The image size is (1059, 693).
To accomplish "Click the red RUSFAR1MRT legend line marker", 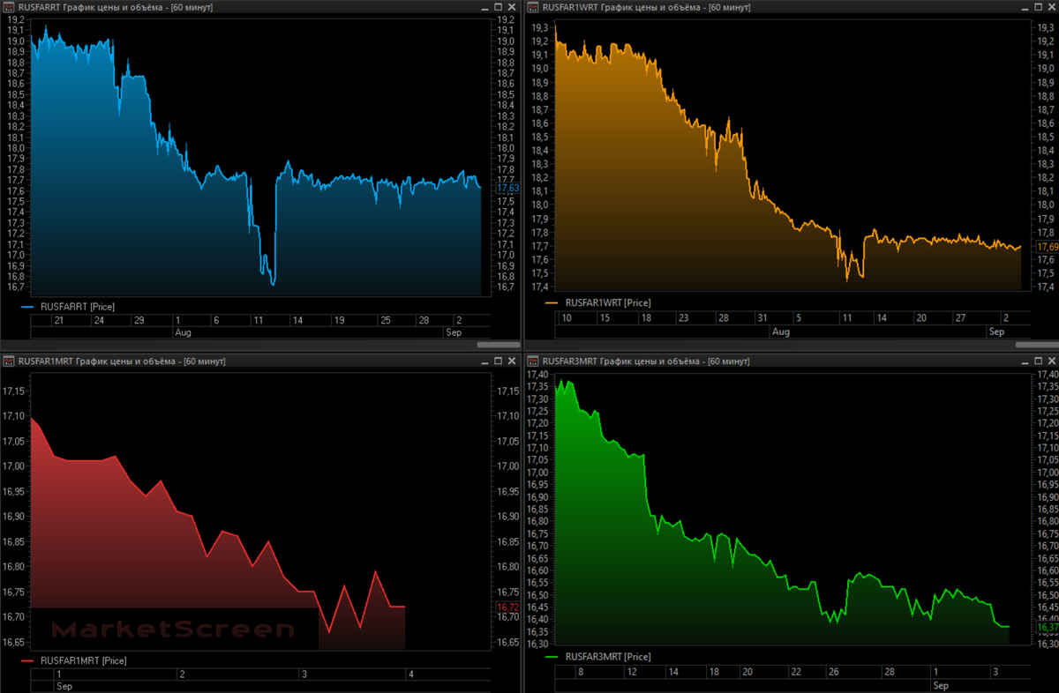I will pyautogui.click(x=26, y=660).
